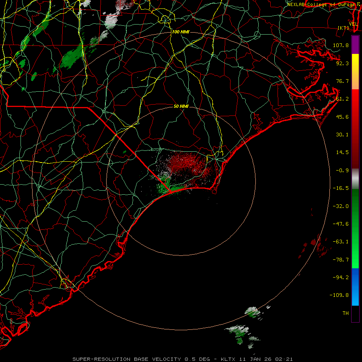Click the -32.0 value on velocity scale

(x=341, y=206)
